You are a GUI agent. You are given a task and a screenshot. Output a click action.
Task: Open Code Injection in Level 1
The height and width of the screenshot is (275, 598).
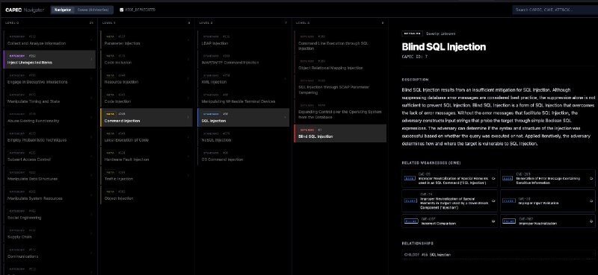pos(146,98)
